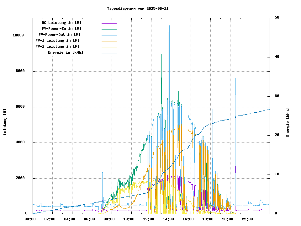Select the Energie in [kWh] legend label
This screenshot has width=301, height=226.
(x=66, y=52)
